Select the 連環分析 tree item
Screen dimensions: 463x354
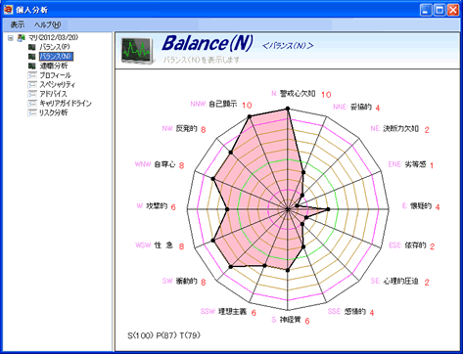pos(54,66)
